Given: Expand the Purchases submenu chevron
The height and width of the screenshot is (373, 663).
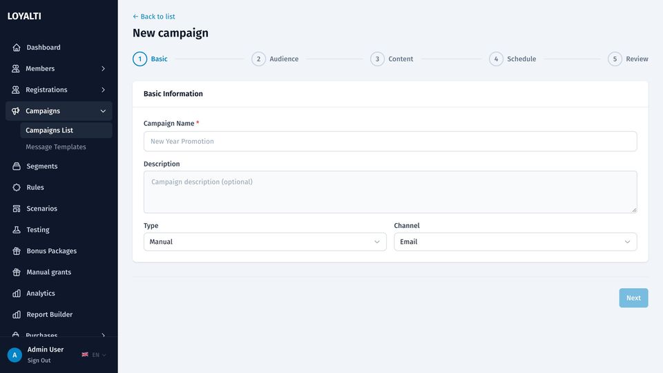Looking at the screenshot, I should [x=103, y=335].
